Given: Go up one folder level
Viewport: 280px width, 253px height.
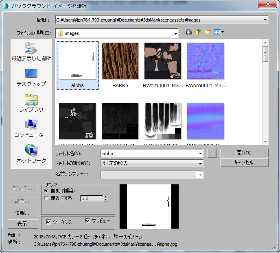Looking at the screenshot, I should (198, 32).
